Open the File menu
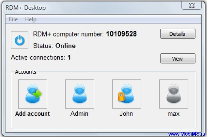The height and width of the screenshot is (137, 207). (x=13, y=19)
